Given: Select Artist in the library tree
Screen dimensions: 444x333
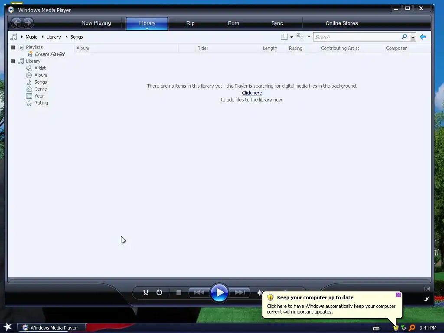Looking at the screenshot, I should (39, 68).
